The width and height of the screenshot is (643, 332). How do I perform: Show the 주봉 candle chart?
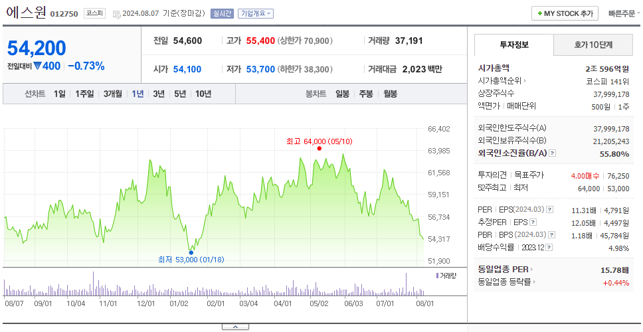point(366,94)
